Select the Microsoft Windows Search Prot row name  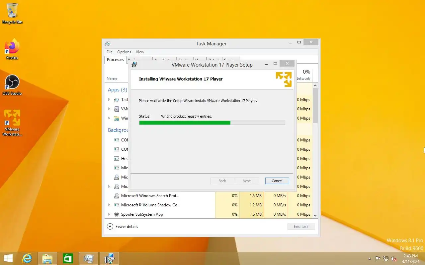pyautogui.click(x=150, y=196)
